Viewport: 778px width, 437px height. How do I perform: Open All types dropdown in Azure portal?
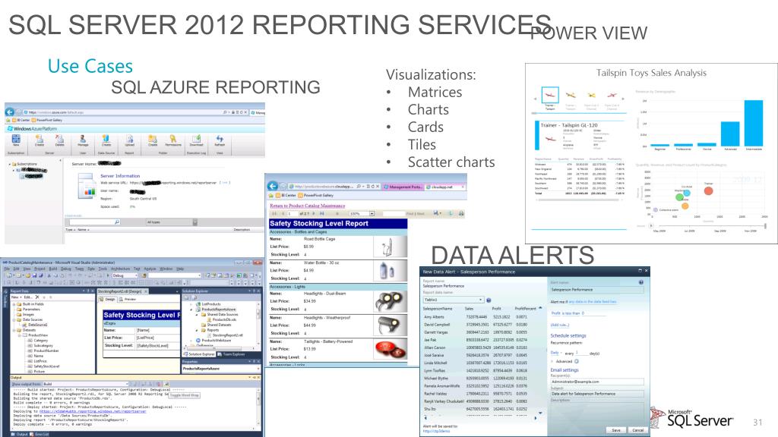[x=195, y=222]
